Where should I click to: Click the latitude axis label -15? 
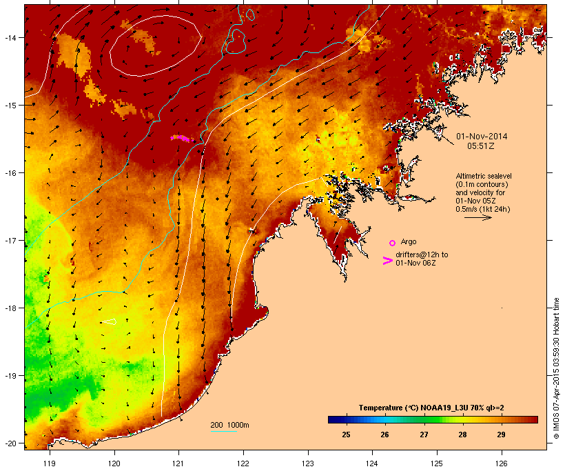tap(10, 106)
